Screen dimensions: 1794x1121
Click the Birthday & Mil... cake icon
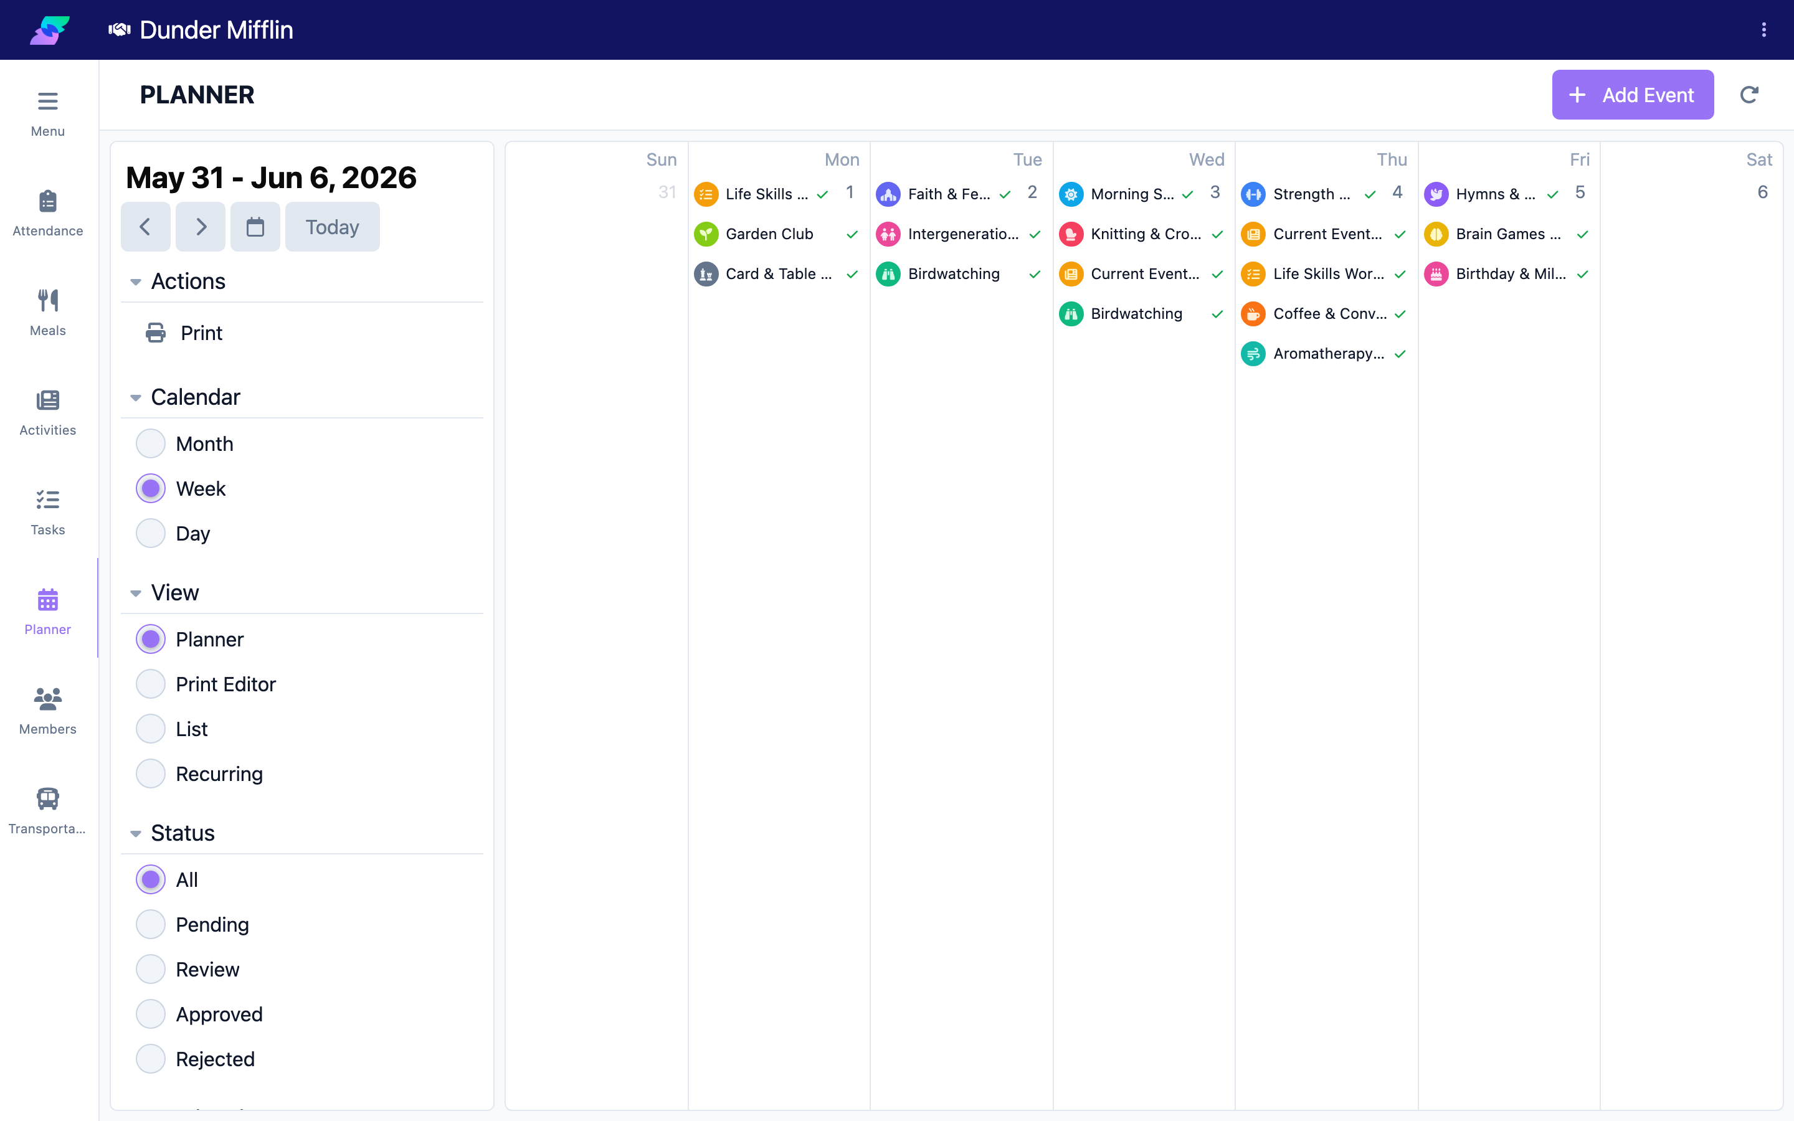[x=1436, y=274]
